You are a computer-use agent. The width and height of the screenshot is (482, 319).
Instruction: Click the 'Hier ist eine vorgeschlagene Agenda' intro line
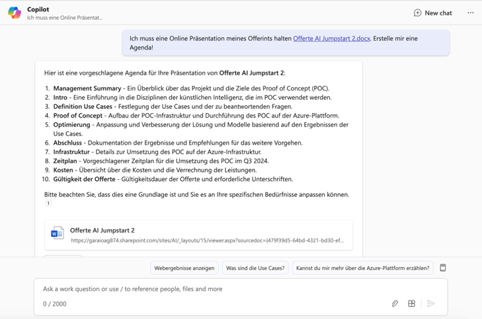pyautogui.click(x=165, y=73)
